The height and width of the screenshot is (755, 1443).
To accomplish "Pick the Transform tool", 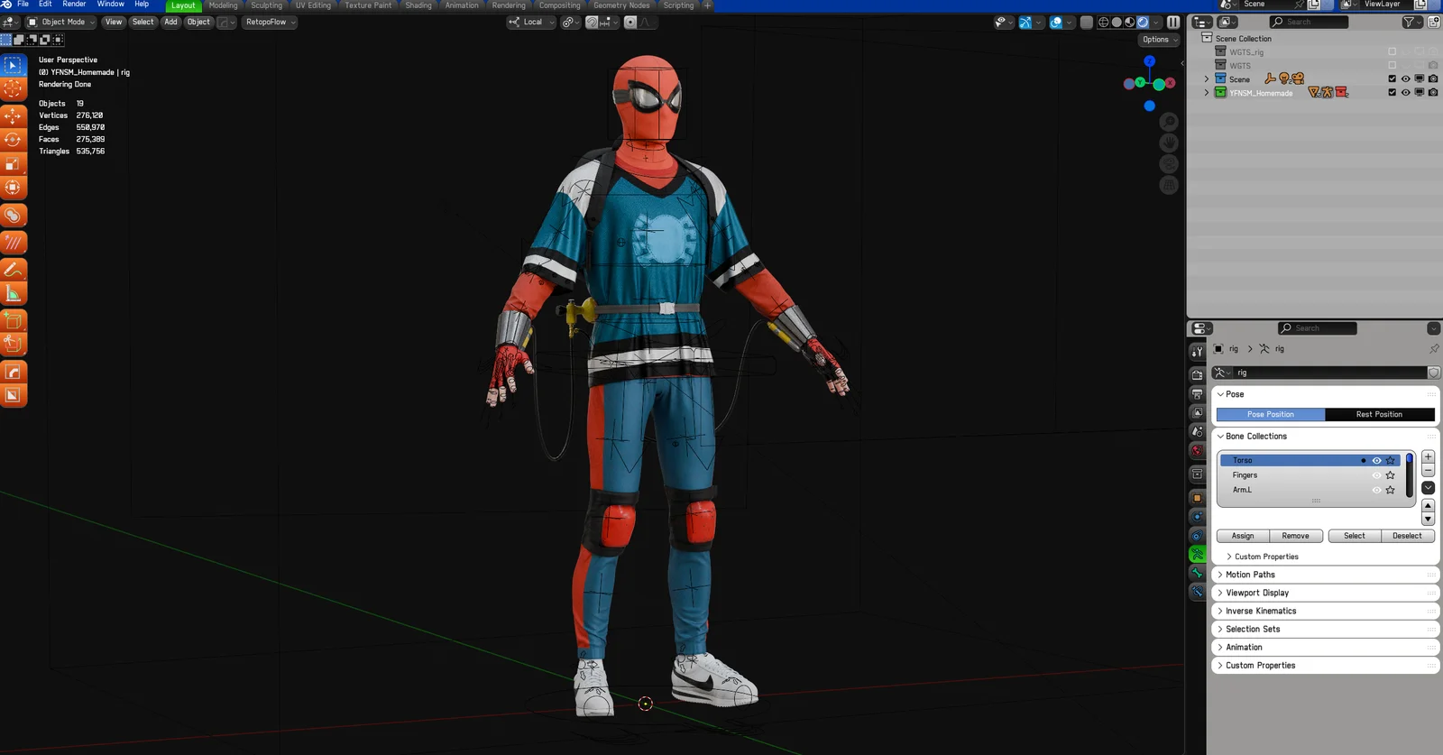I will click(13, 188).
